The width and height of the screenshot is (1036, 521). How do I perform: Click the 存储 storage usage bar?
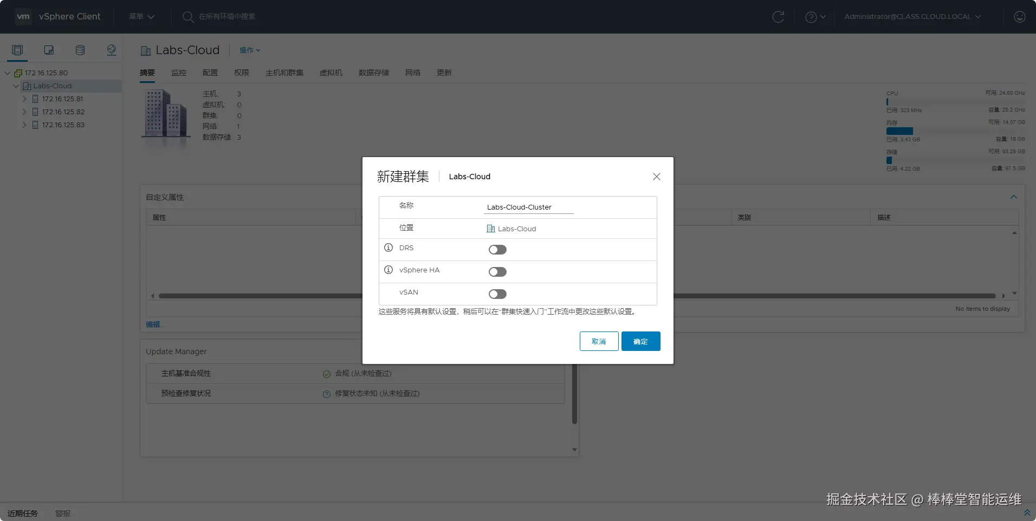956,160
